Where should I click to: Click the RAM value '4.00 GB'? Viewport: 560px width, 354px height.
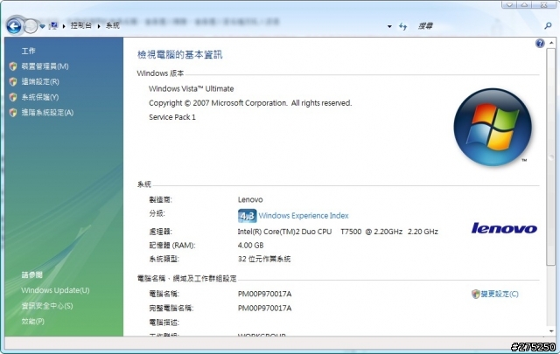(251, 246)
